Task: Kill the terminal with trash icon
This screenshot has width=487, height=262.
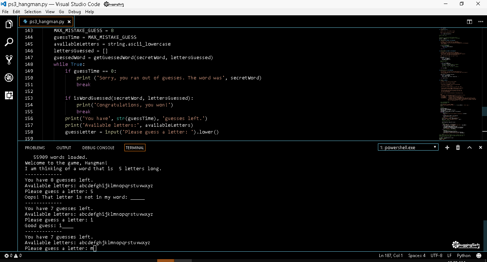Action: 458,147
